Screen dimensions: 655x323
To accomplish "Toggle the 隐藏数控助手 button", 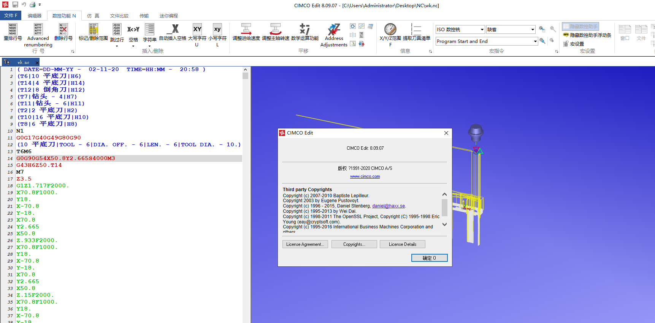I will [580, 26].
